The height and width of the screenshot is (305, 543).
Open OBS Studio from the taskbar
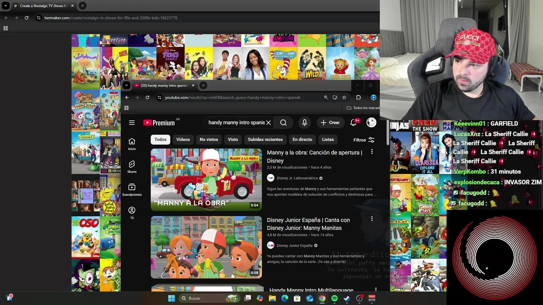(x=359, y=298)
